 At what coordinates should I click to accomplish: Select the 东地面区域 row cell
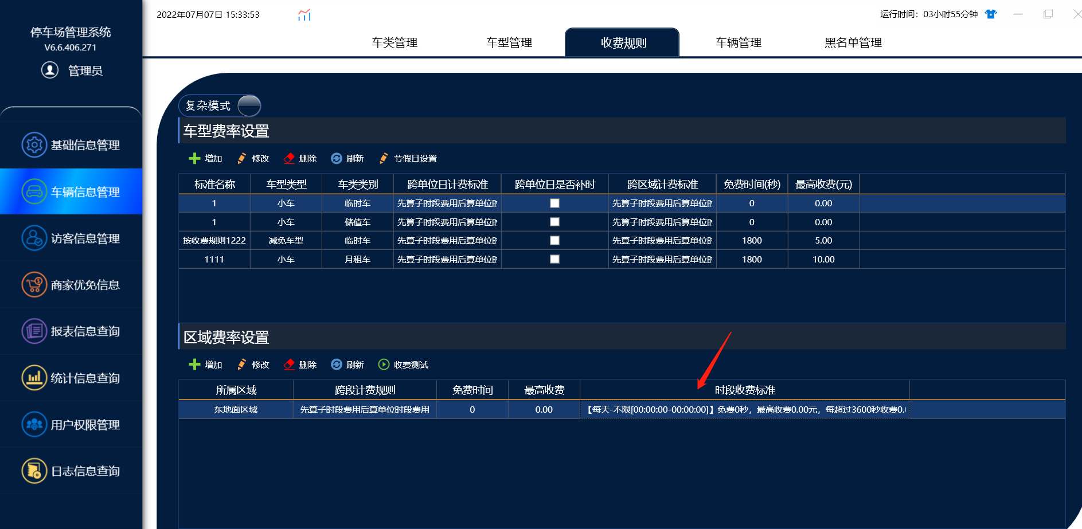(x=236, y=409)
